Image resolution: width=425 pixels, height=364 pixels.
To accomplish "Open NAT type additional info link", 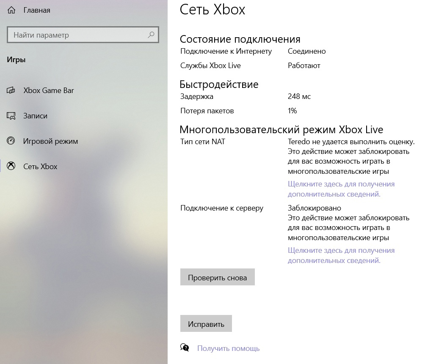I will tap(341, 189).
